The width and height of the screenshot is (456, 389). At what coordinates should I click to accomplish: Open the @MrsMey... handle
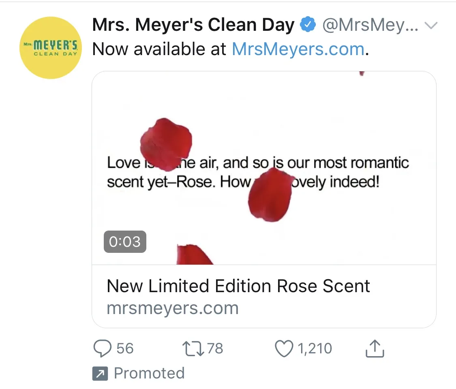[x=370, y=26]
